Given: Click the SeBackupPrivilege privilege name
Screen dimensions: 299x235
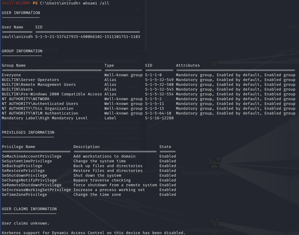Looking at the screenshot, I should click(x=22, y=166).
